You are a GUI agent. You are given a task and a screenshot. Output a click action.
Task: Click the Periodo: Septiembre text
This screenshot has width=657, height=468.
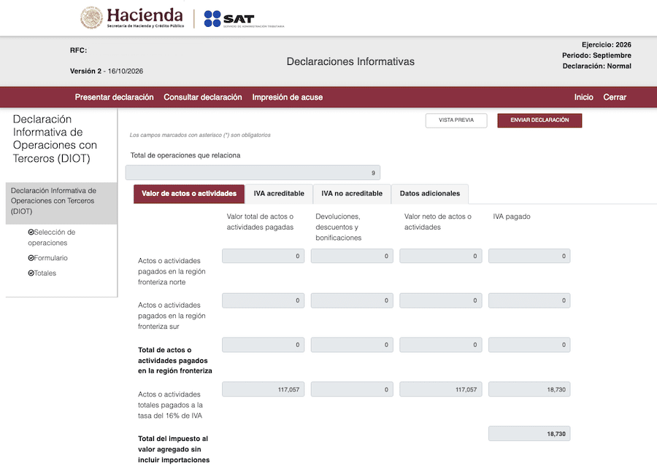[596, 55]
